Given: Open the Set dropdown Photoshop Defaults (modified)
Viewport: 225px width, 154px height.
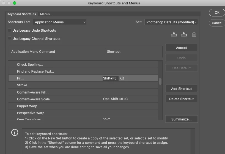Looking at the screenshot, I should tap(171, 22).
